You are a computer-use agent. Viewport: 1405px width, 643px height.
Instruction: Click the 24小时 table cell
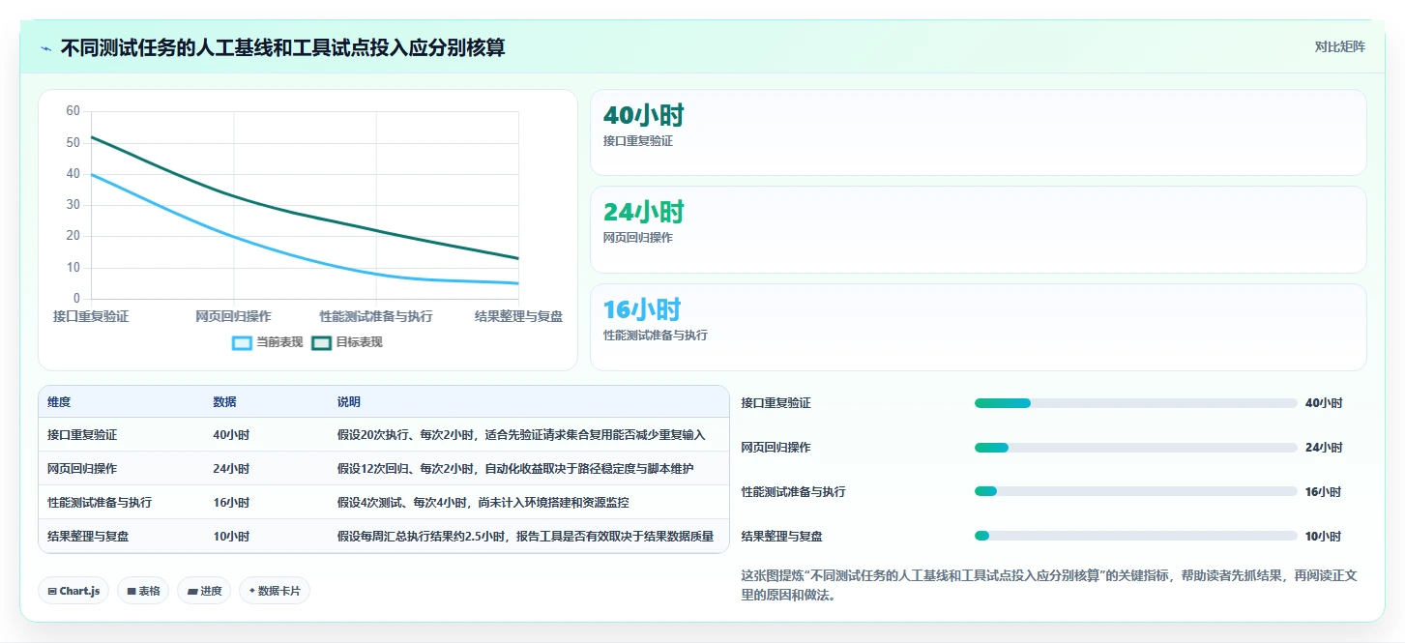[231, 469]
